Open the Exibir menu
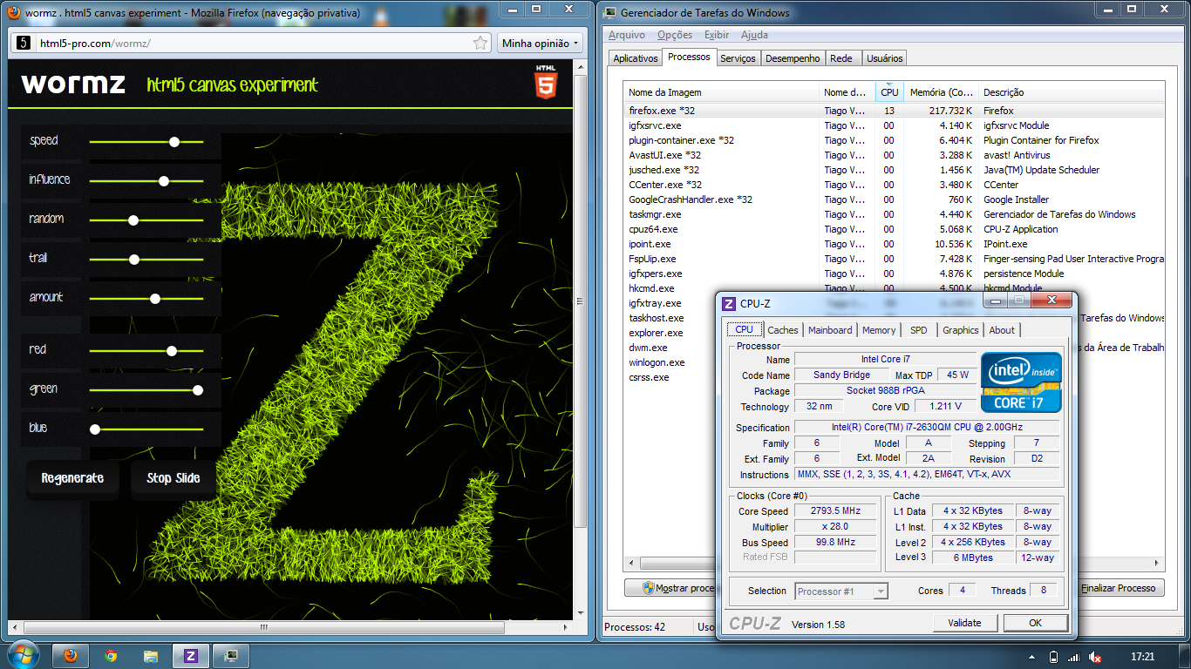 click(716, 35)
